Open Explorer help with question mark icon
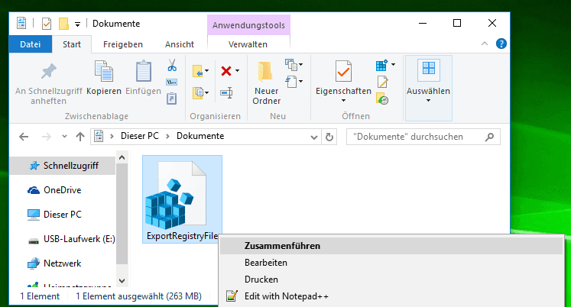 point(501,44)
